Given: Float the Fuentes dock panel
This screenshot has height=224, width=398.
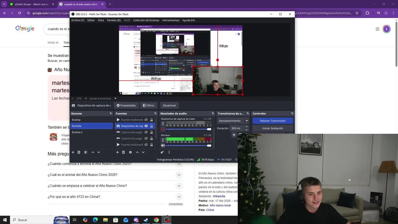Looking at the screenshot, I should tap(155, 114).
